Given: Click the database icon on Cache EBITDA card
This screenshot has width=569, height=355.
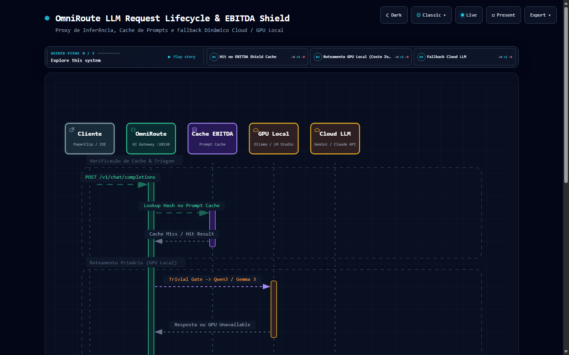Looking at the screenshot, I should 194,129.
